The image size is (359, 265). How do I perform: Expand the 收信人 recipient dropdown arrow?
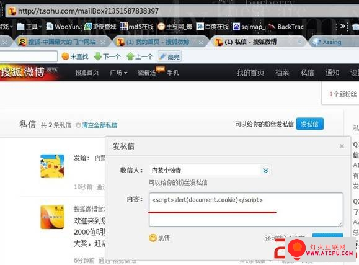tap(265, 170)
